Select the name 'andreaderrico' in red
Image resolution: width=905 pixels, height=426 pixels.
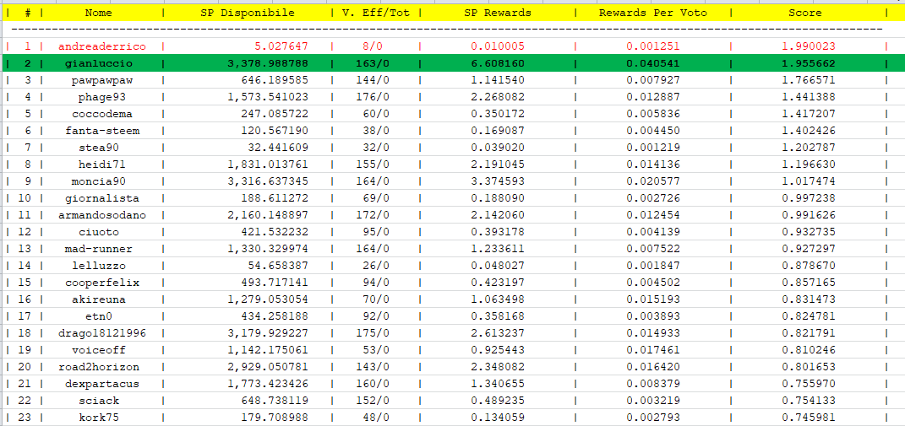(102, 46)
